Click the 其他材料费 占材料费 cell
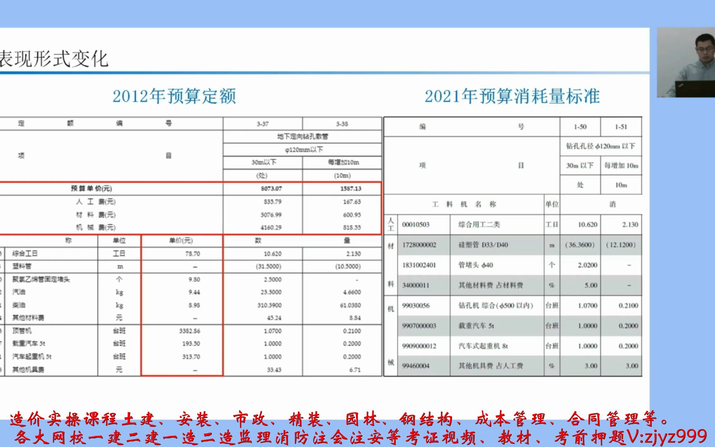This screenshot has width=715, height=447. [x=491, y=285]
